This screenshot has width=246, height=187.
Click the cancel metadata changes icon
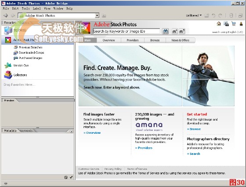66,177
